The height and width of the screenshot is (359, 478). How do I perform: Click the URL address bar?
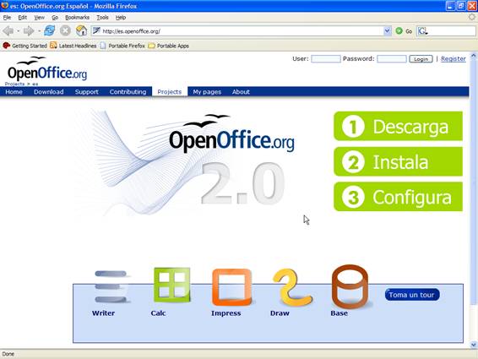[x=241, y=30]
